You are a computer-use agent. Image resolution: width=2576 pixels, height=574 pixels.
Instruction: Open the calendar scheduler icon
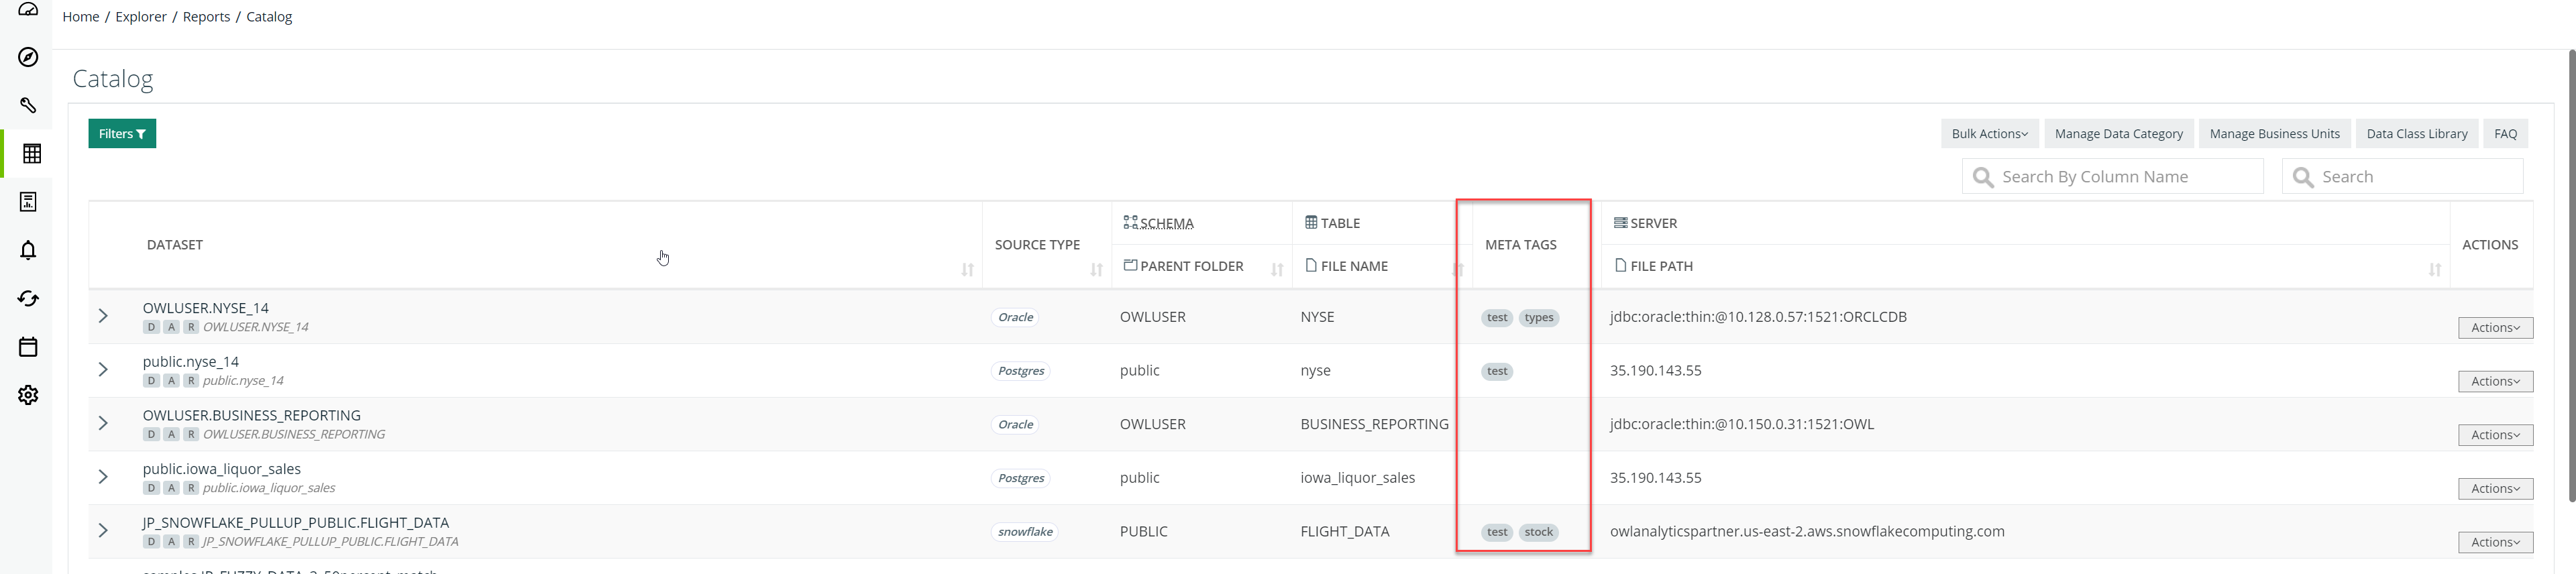[28, 347]
